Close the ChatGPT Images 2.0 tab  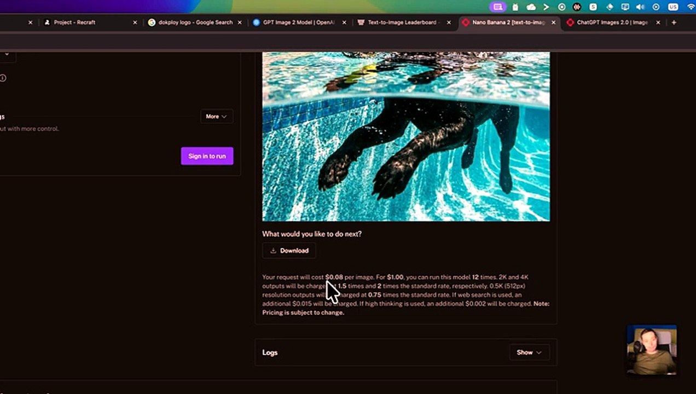pyautogui.click(x=658, y=22)
